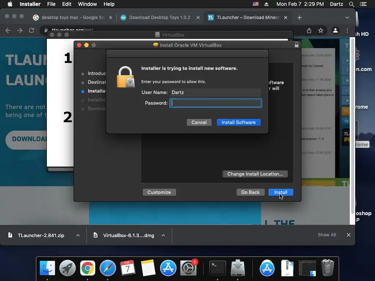This screenshot has height=281, width=375.
Task: Expand TLauncher-2.841.zip download options
Action: click(x=78, y=235)
